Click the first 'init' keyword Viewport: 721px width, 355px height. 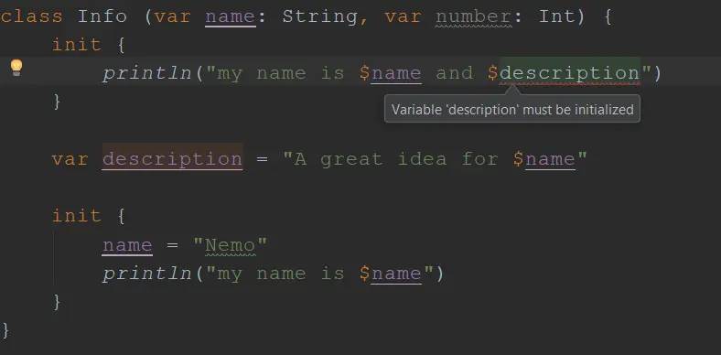[x=77, y=45]
